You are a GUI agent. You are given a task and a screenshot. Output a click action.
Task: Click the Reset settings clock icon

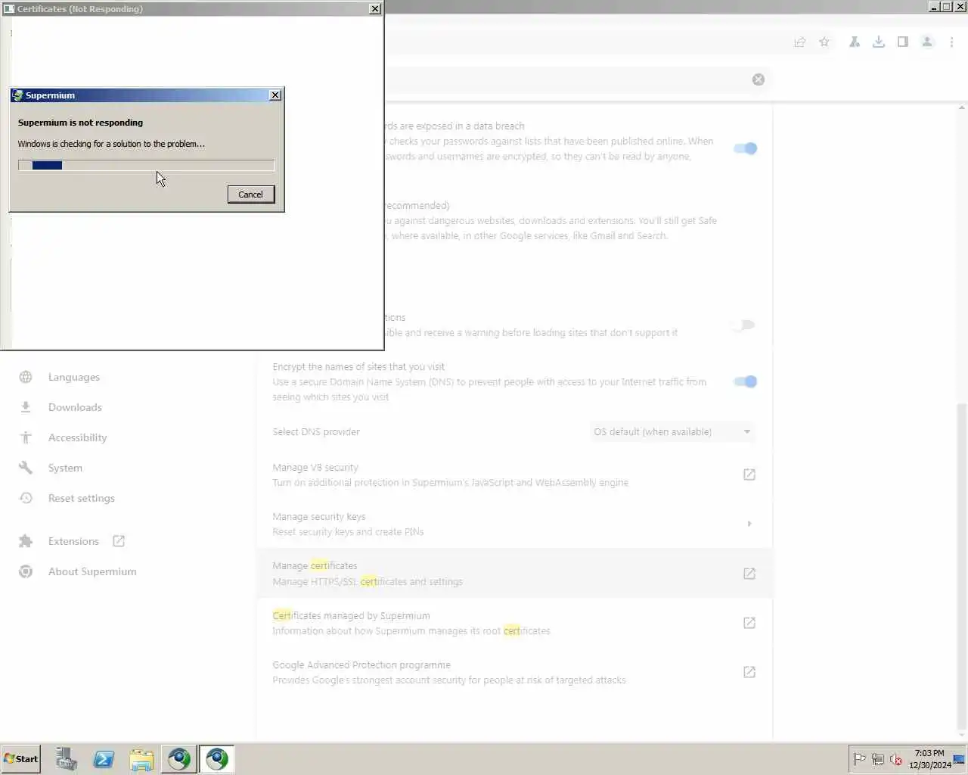(x=26, y=498)
